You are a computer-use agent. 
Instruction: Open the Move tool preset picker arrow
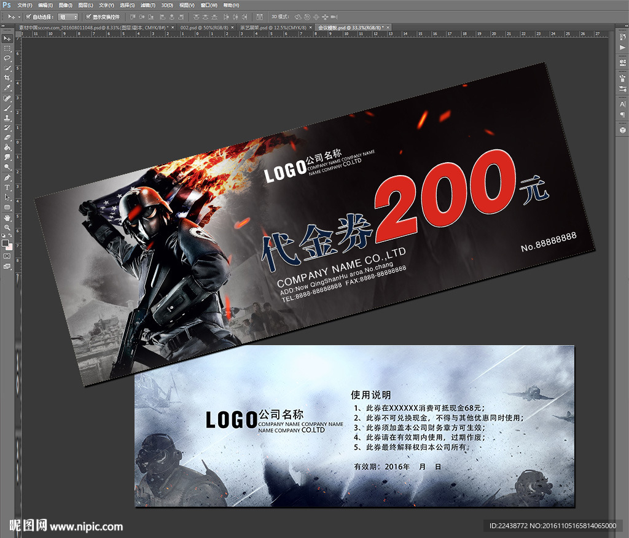pyautogui.click(x=19, y=17)
